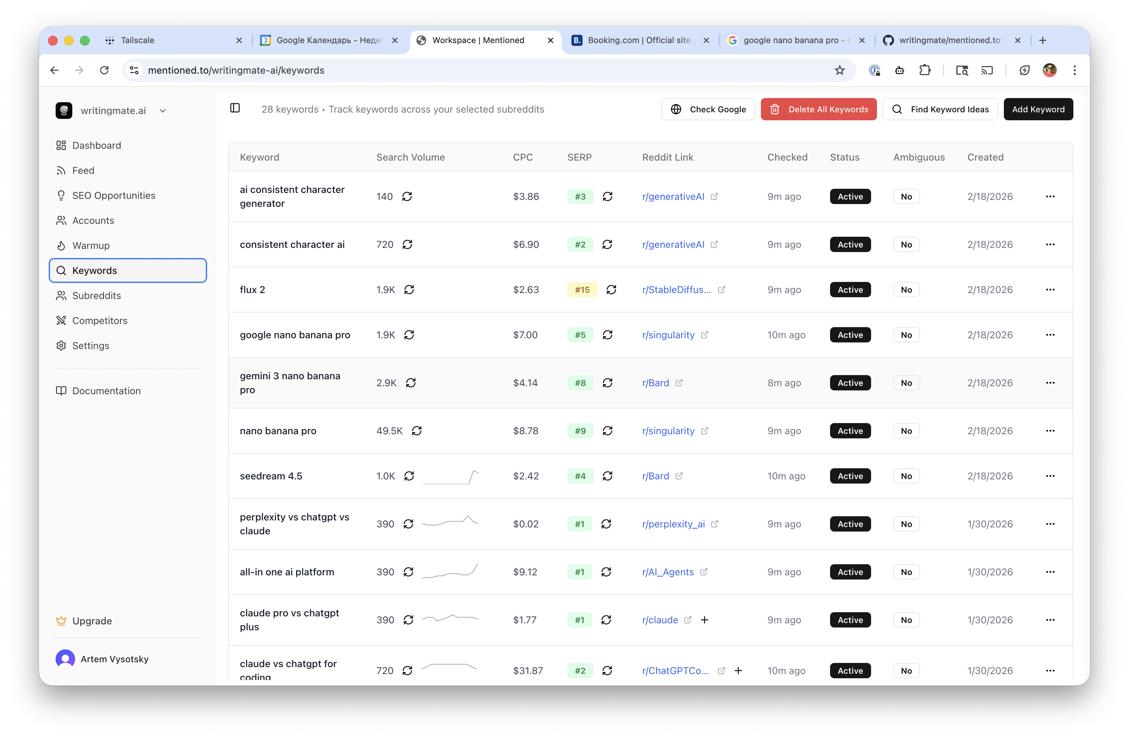The image size is (1129, 737).
Task: Refresh search volume for nano banana pro
Action: point(417,431)
